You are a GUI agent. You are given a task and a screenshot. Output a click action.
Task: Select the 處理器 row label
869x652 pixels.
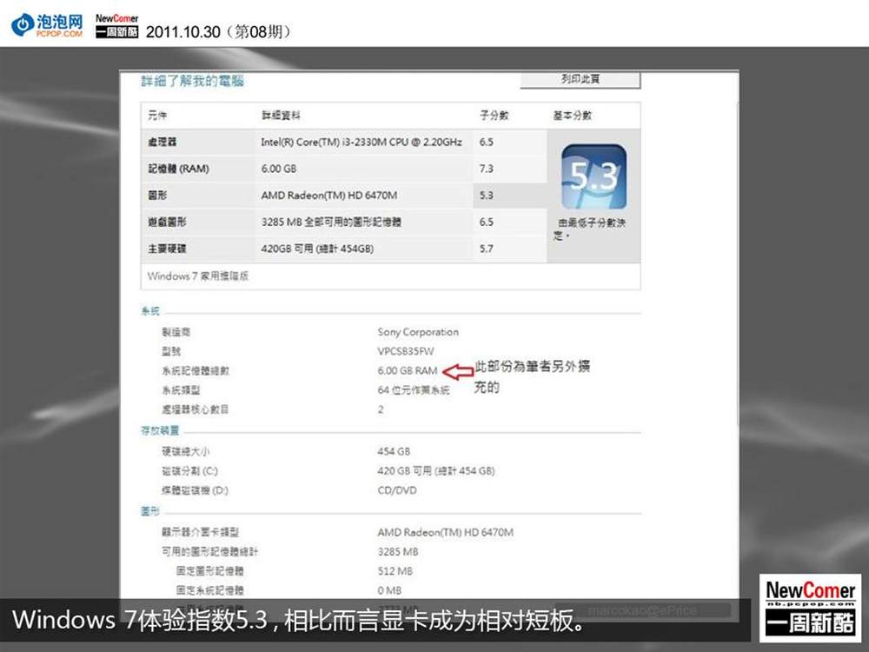click(162, 142)
